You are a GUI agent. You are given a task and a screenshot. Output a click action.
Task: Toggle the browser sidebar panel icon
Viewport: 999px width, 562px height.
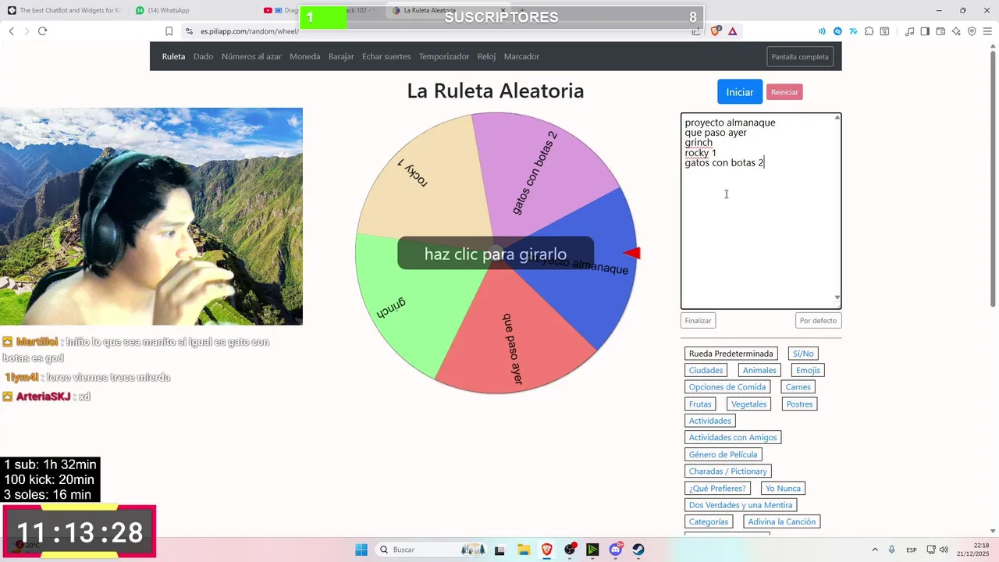925,31
